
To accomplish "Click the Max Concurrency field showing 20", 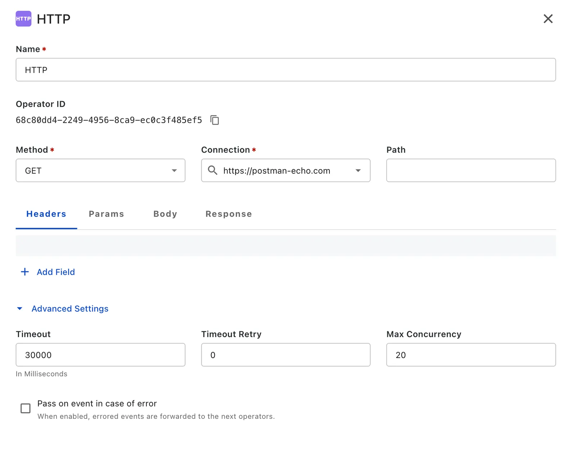I will coord(471,355).
